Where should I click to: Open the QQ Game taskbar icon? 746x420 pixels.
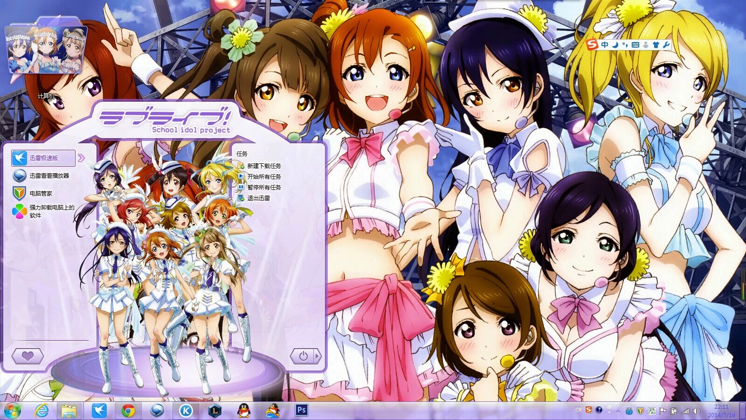click(272, 411)
